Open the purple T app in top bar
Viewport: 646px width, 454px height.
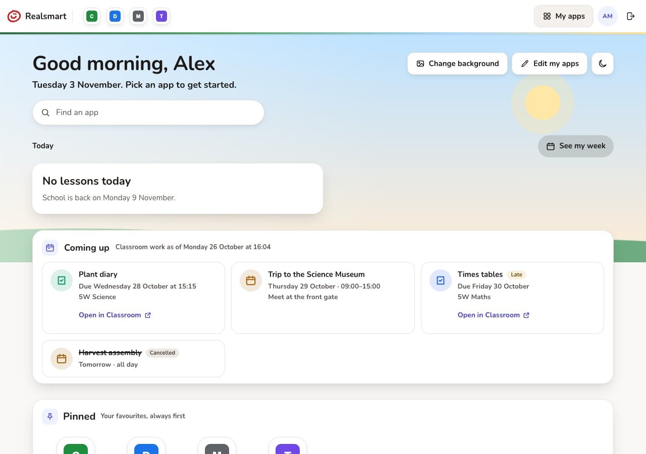pyautogui.click(x=161, y=16)
